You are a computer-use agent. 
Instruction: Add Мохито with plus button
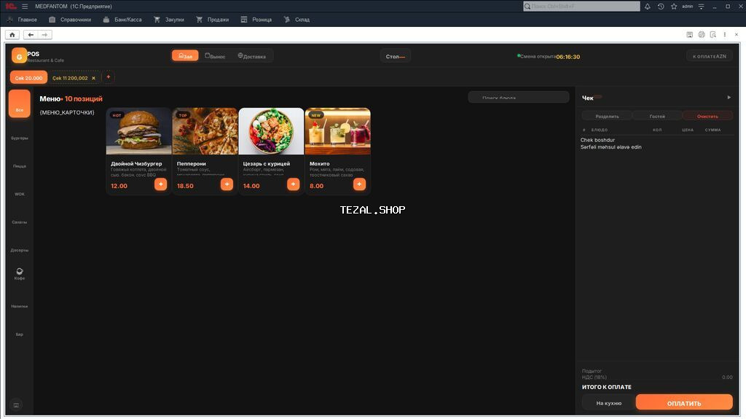(x=359, y=184)
